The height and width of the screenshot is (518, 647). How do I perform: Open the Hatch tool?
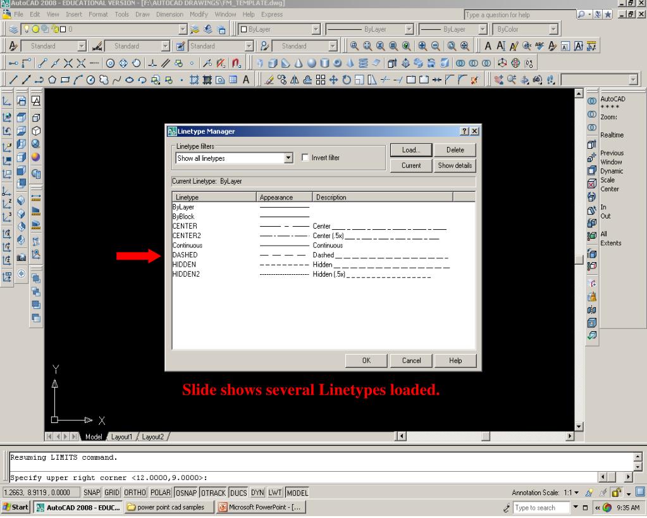(194, 80)
